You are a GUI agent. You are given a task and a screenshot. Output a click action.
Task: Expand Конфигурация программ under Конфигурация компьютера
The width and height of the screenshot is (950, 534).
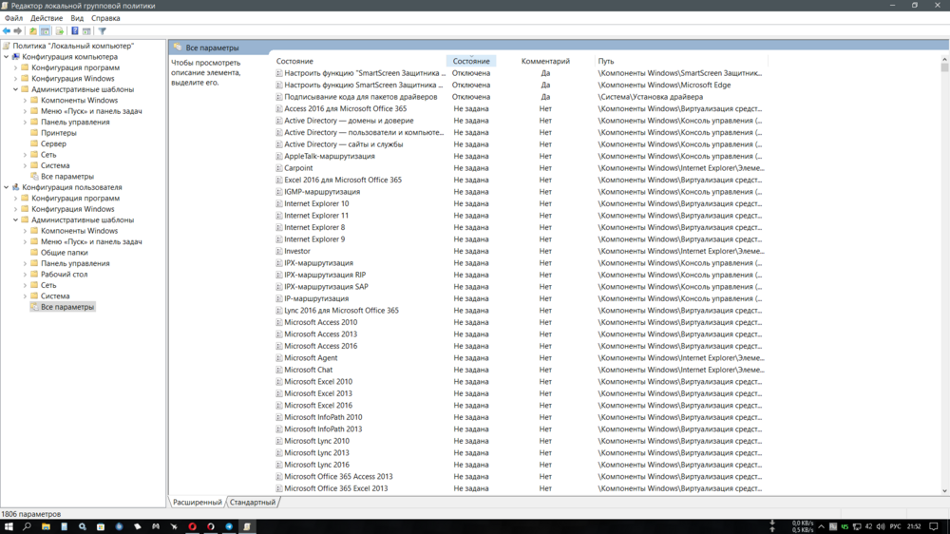(16, 67)
